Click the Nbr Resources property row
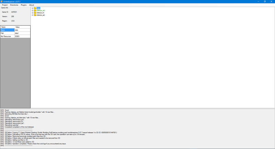 tap(7, 36)
